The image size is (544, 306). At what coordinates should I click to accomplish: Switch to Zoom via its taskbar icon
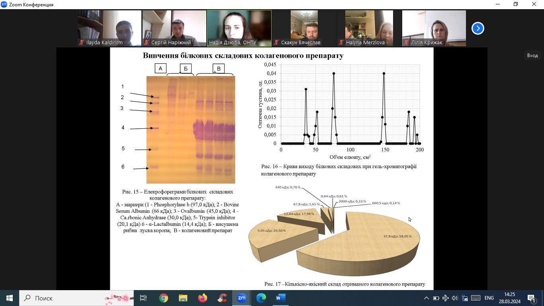click(242, 298)
